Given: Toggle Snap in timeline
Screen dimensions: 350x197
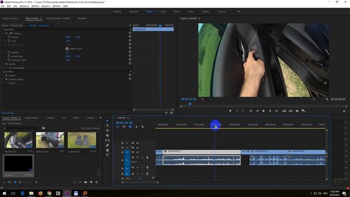Looking at the screenshot, I should pyautogui.click(x=124, y=127).
